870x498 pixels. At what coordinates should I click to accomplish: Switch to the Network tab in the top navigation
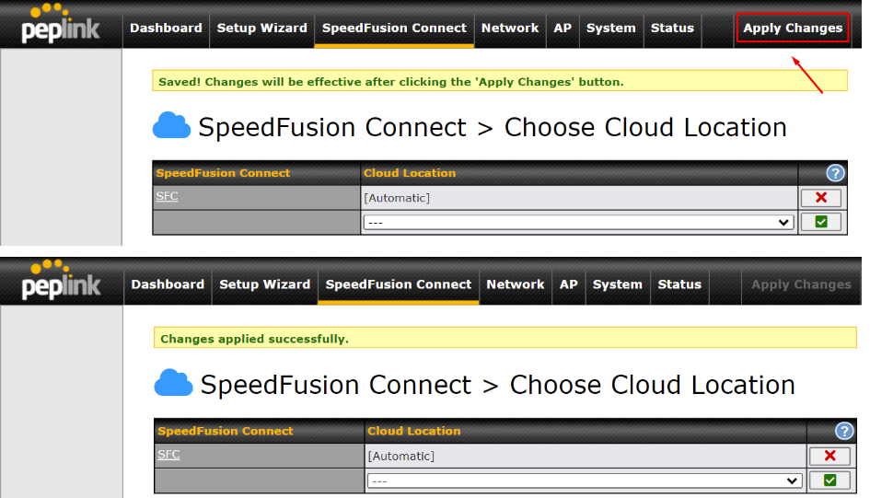point(510,28)
